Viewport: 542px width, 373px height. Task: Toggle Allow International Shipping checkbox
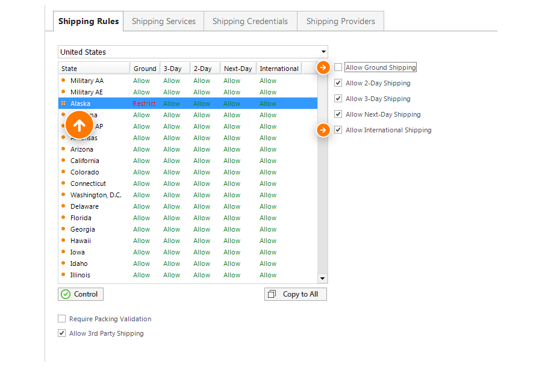(338, 130)
